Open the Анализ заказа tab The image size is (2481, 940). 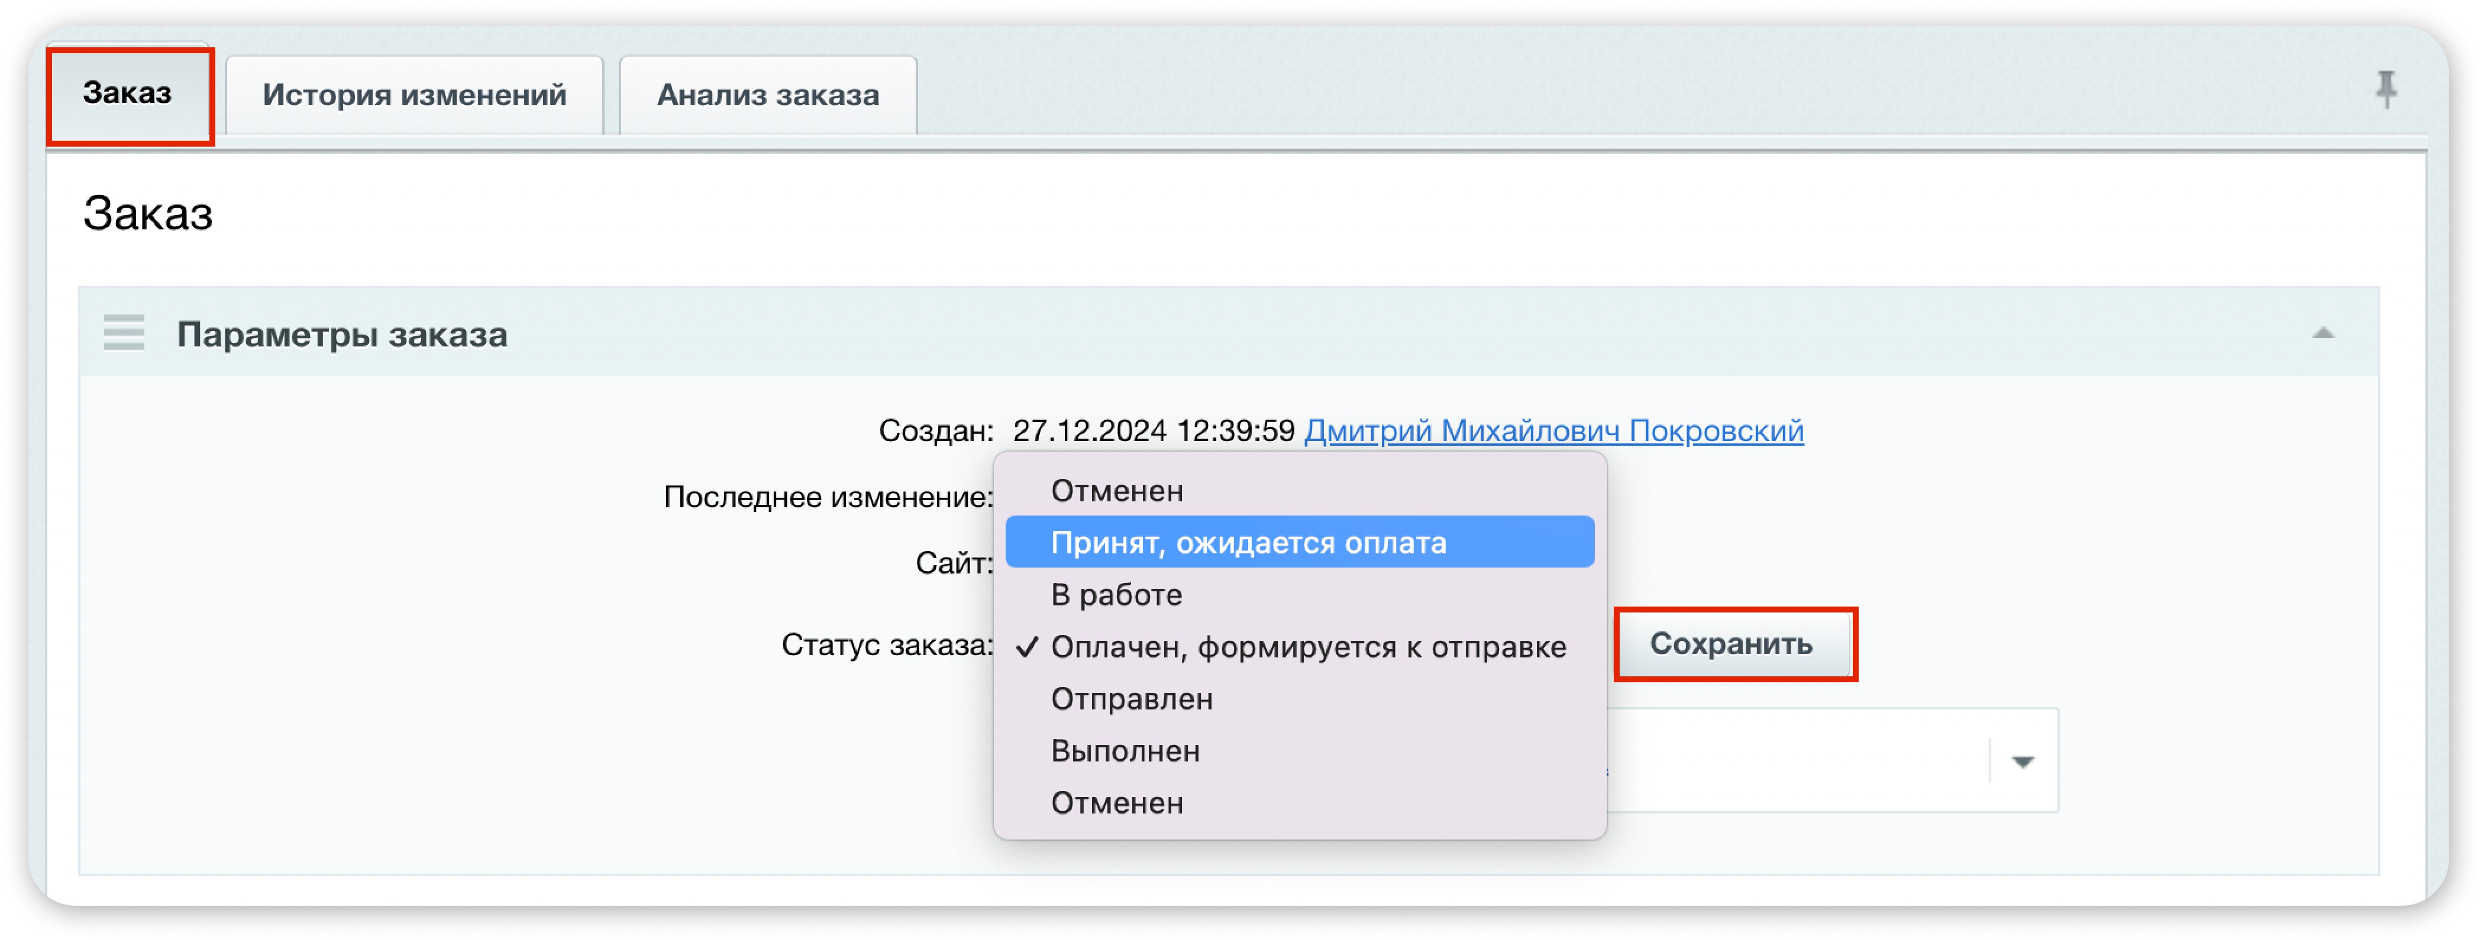click(768, 95)
